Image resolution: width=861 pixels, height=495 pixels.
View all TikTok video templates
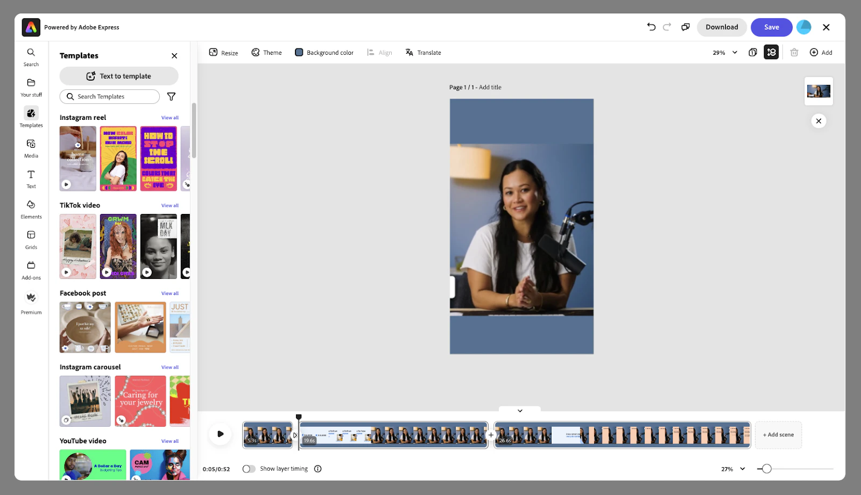(x=170, y=205)
